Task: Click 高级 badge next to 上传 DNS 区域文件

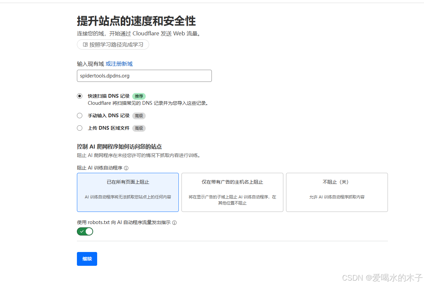Action: [139, 128]
